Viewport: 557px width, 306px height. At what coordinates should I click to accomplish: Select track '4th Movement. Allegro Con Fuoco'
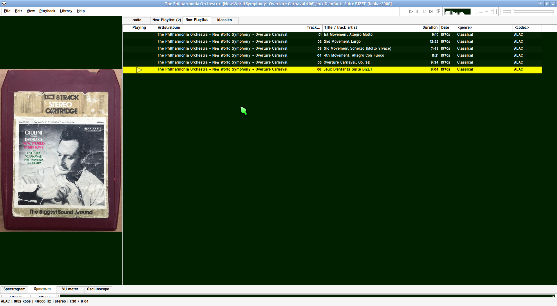point(332,56)
